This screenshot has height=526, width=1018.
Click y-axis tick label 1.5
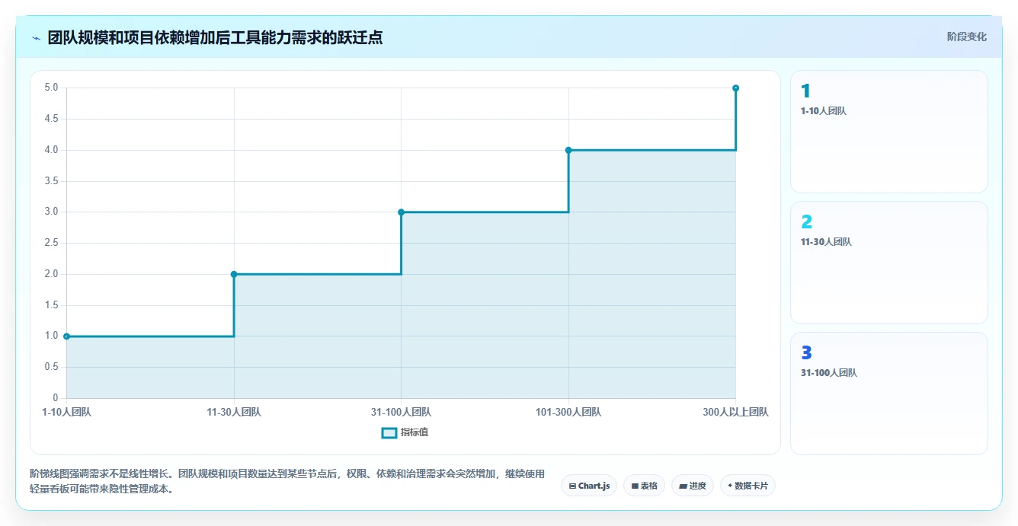51,305
